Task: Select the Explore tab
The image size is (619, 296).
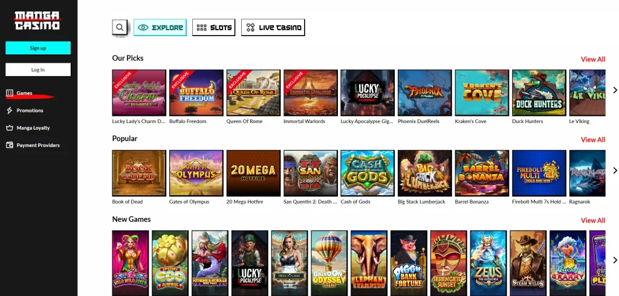Action: tap(160, 28)
